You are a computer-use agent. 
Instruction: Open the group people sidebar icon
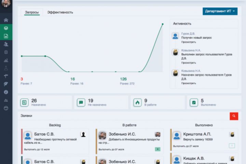pos(6,100)
